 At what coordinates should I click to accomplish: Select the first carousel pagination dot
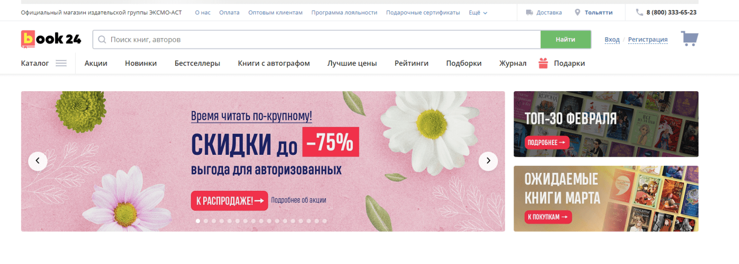click(x=198, y=221)
